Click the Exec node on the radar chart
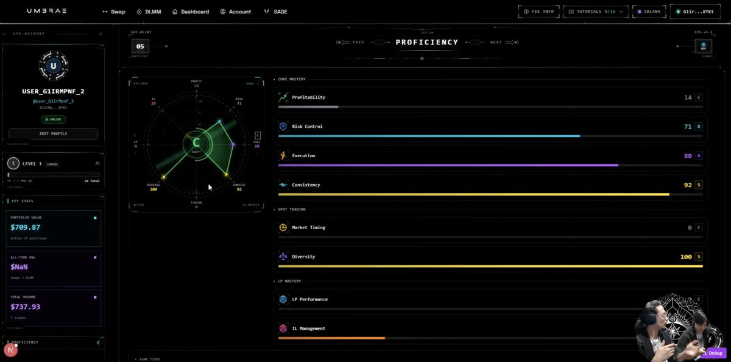Viewport: 731px width, 362px height. (233, 144)
